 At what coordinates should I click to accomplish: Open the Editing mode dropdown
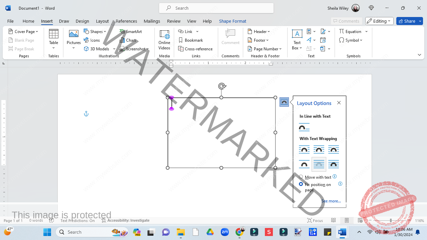click(379, 21)
